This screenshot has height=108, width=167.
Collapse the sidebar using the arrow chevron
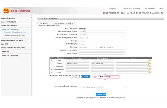32,18
